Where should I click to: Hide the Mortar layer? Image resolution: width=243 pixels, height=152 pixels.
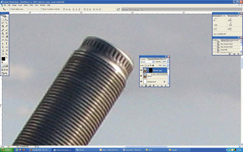click(141, 76)
